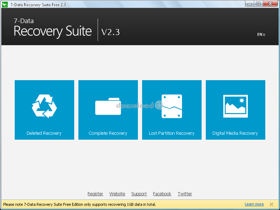Follow the Facebook link
This screenshot has width=280, height=210.
click(162, 194)
